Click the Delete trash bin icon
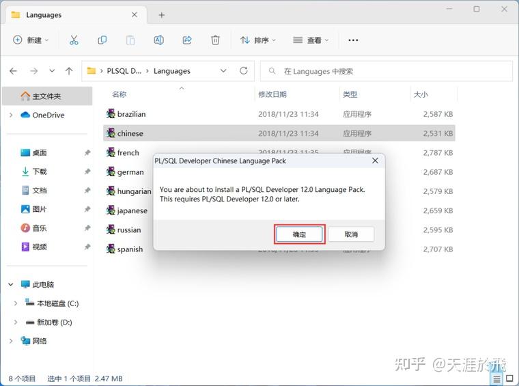519x386 pixels. click(x=215, y=40)
